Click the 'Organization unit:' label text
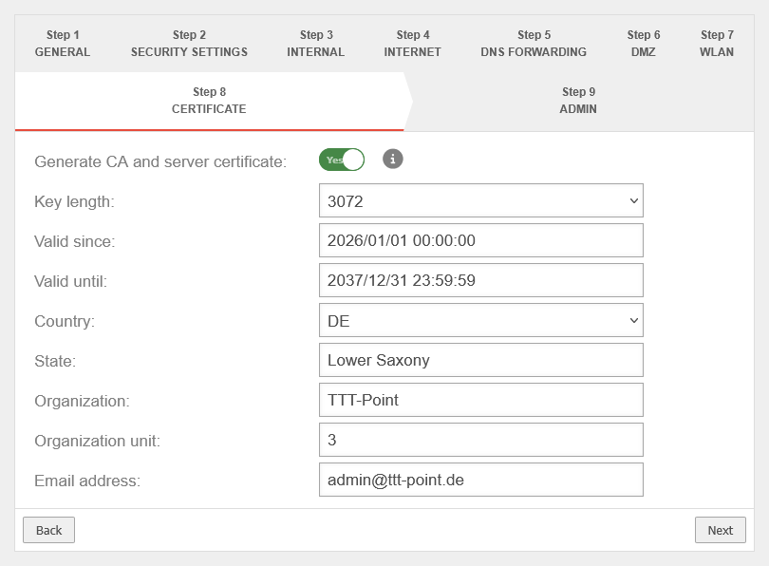 coord(97,441)
